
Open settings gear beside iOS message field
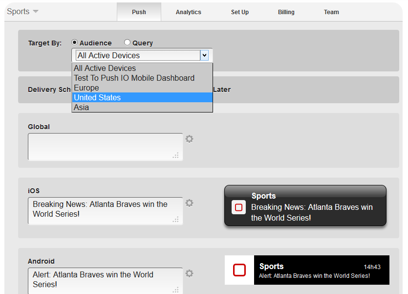pos(189,203)
